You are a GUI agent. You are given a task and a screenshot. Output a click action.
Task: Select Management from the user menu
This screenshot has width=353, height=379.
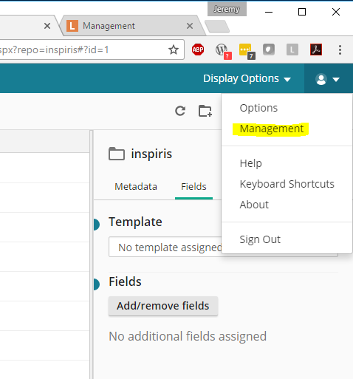click(x=272, y=129)
